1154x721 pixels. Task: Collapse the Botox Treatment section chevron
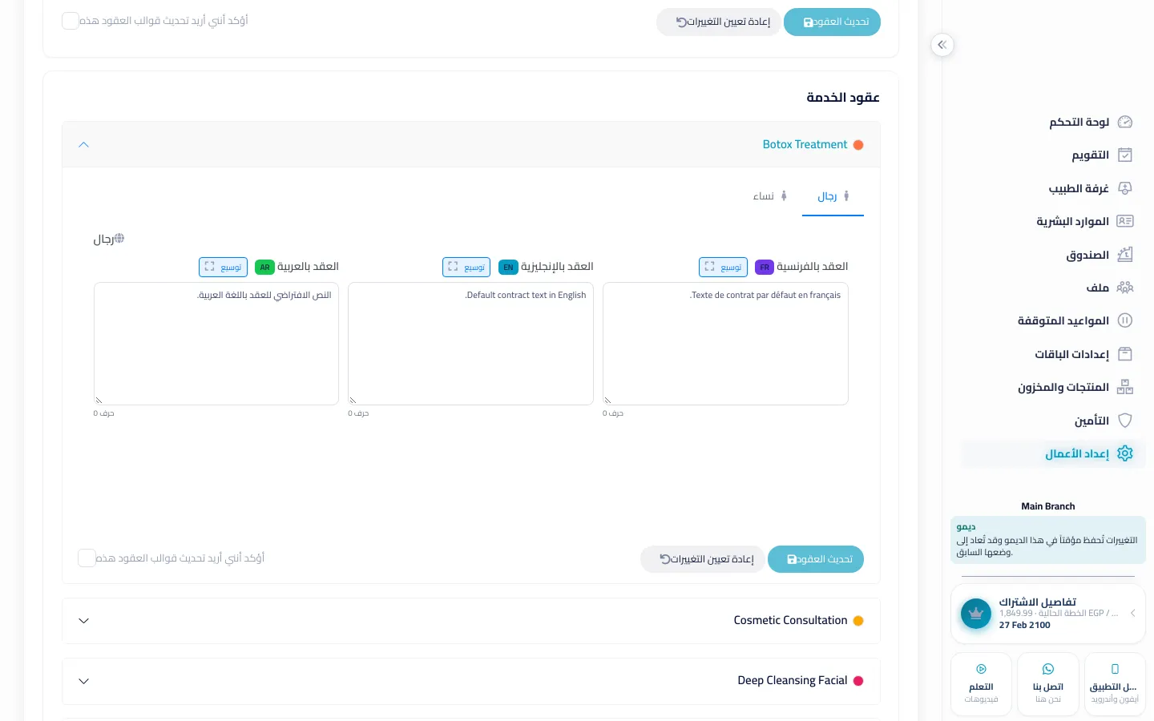point(84,145)
